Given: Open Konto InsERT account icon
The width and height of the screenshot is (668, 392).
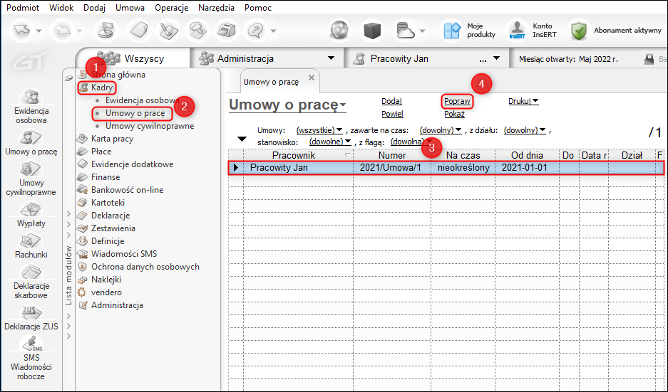Looking at the screenshot, I should pos(517,31).
